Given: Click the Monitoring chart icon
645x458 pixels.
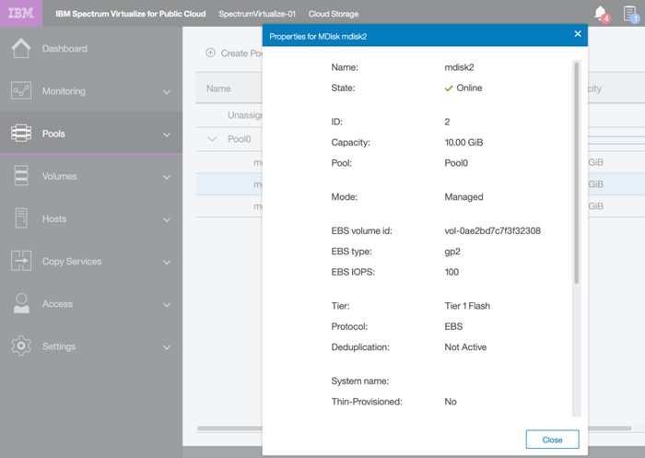Looking at the screenshot, I should (21, 91).
